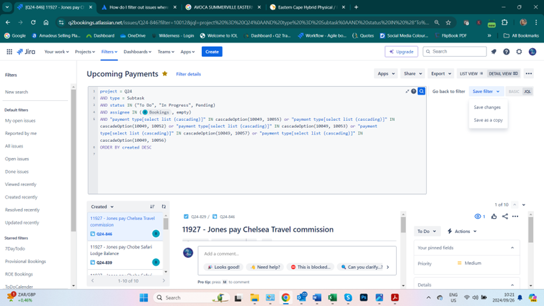Change status from To Do dropdown

(x=427, y=231)
